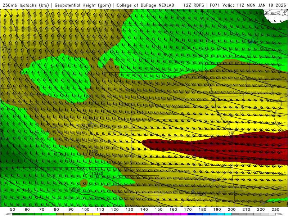The image size is (288, 216).
Task: Click the left arrow end of the colorbar
Action: [x=9, y=214]
